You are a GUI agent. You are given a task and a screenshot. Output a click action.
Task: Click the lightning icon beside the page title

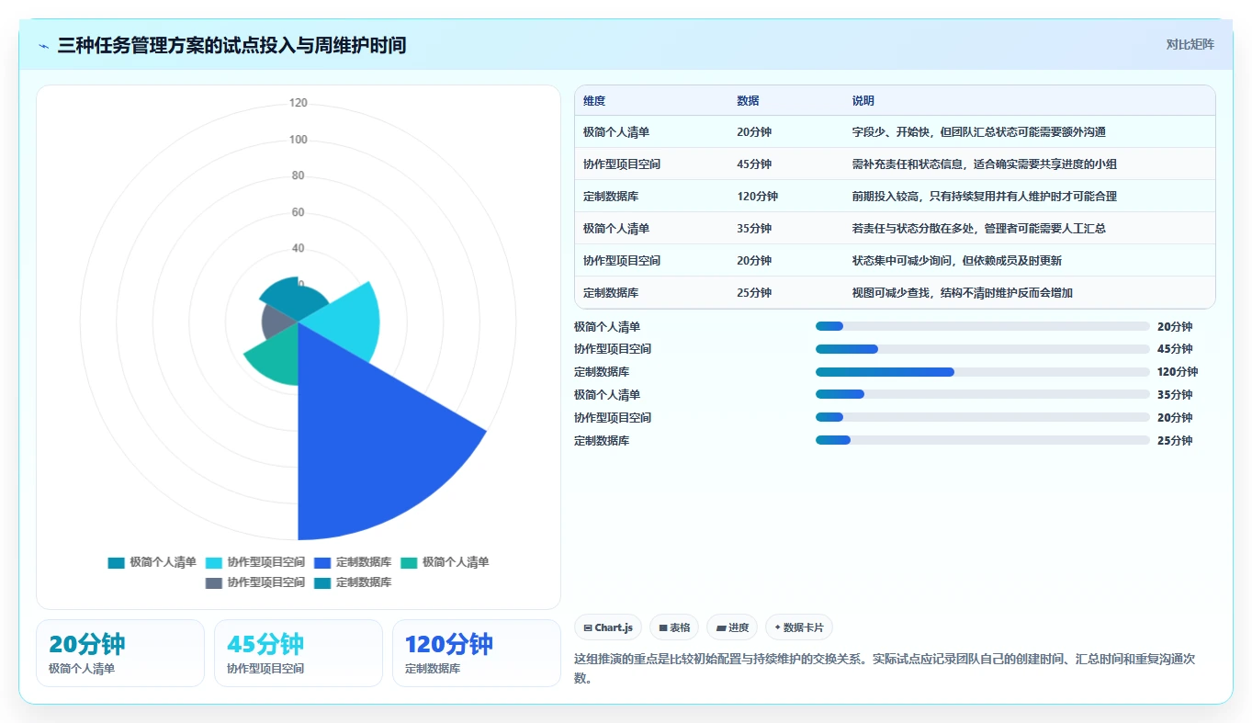44,46
